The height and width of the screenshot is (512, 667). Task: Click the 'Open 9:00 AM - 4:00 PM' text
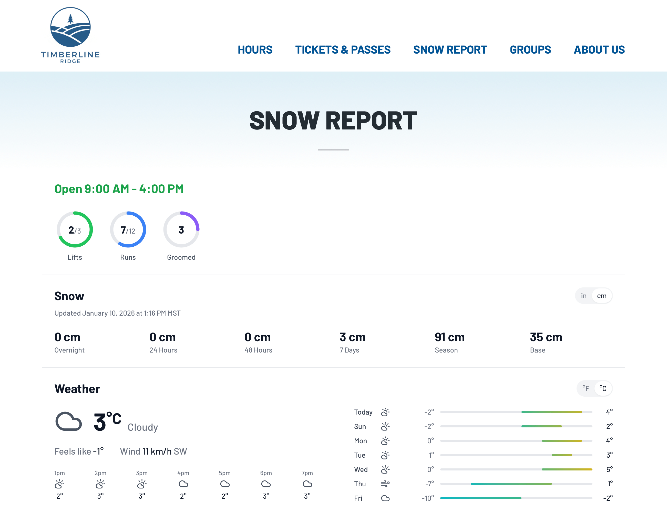click(x=119, y=189)
